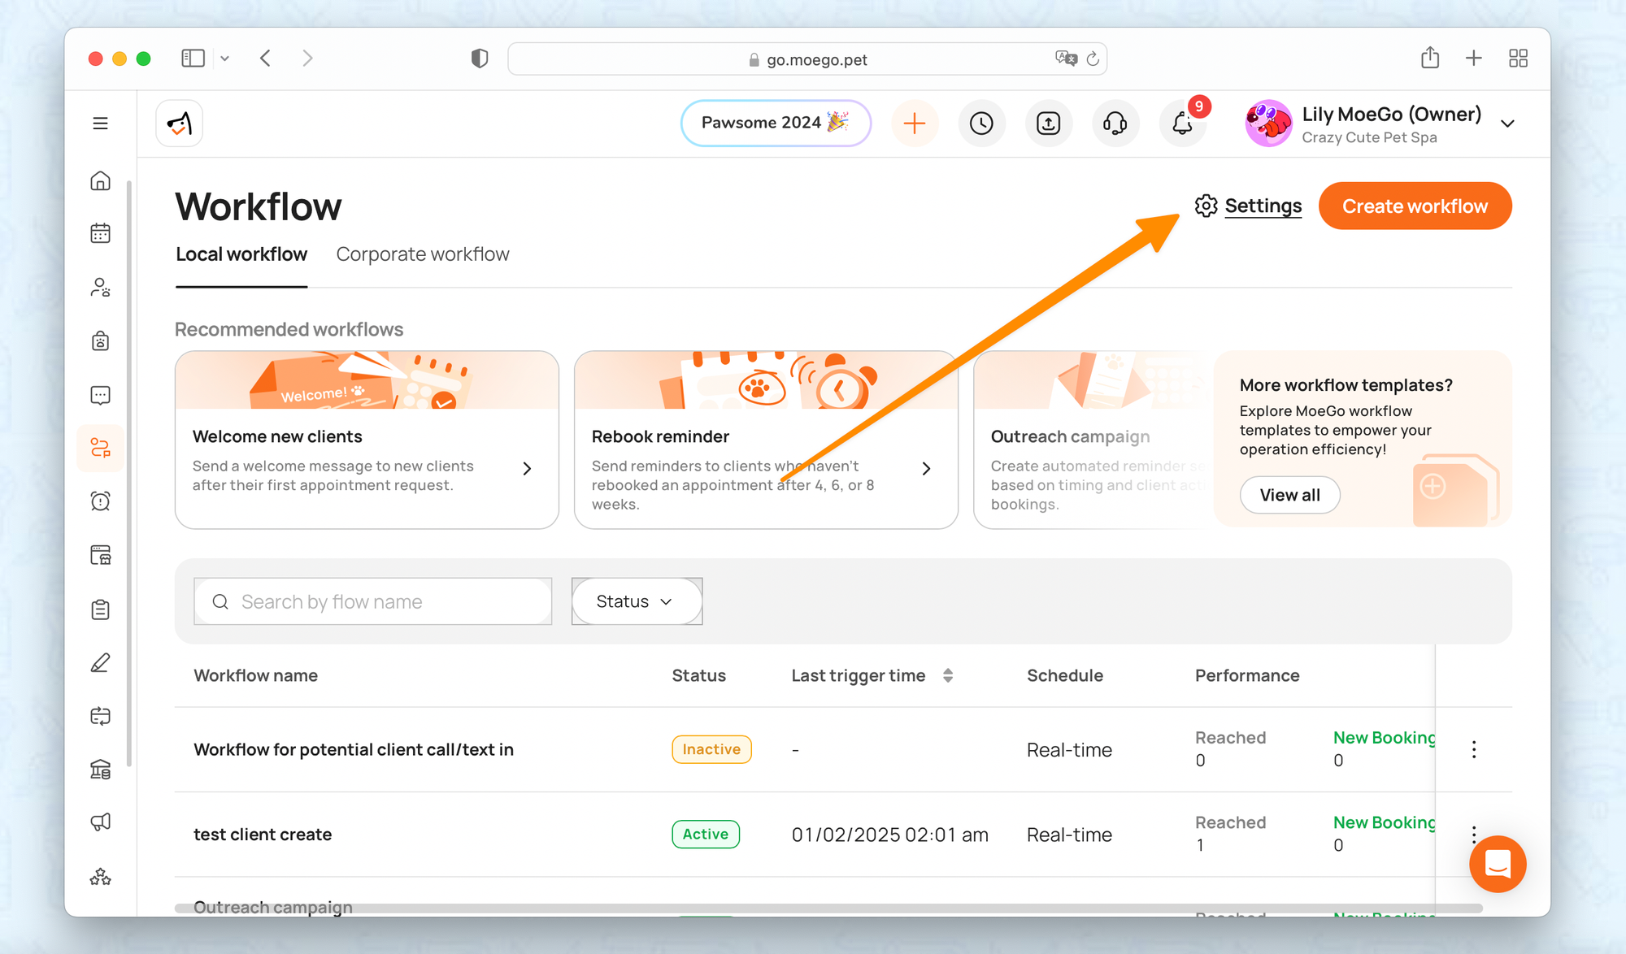Click the View all templates button
This screenshot has width=1626, height=954.
pos(1289,495)
